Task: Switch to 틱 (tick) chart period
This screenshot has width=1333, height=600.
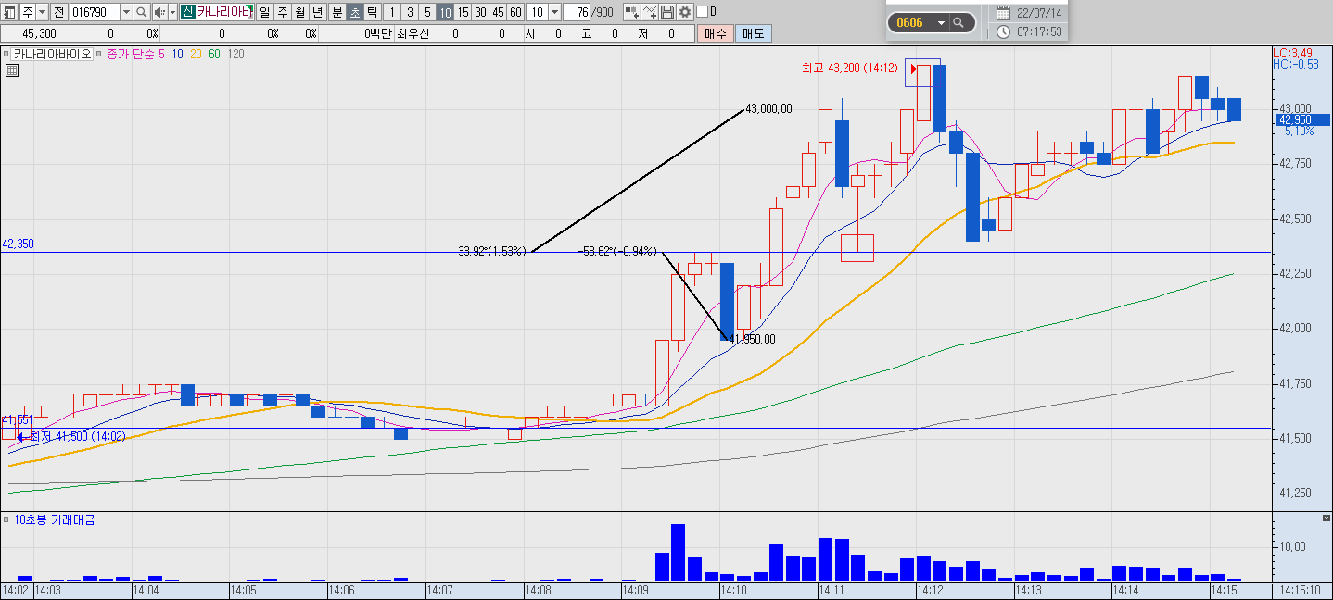Action: click(372, 12)
